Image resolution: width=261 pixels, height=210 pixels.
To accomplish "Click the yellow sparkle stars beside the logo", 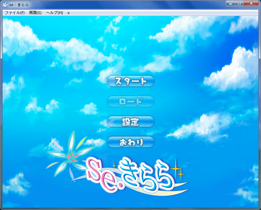I will pos(177,169).
